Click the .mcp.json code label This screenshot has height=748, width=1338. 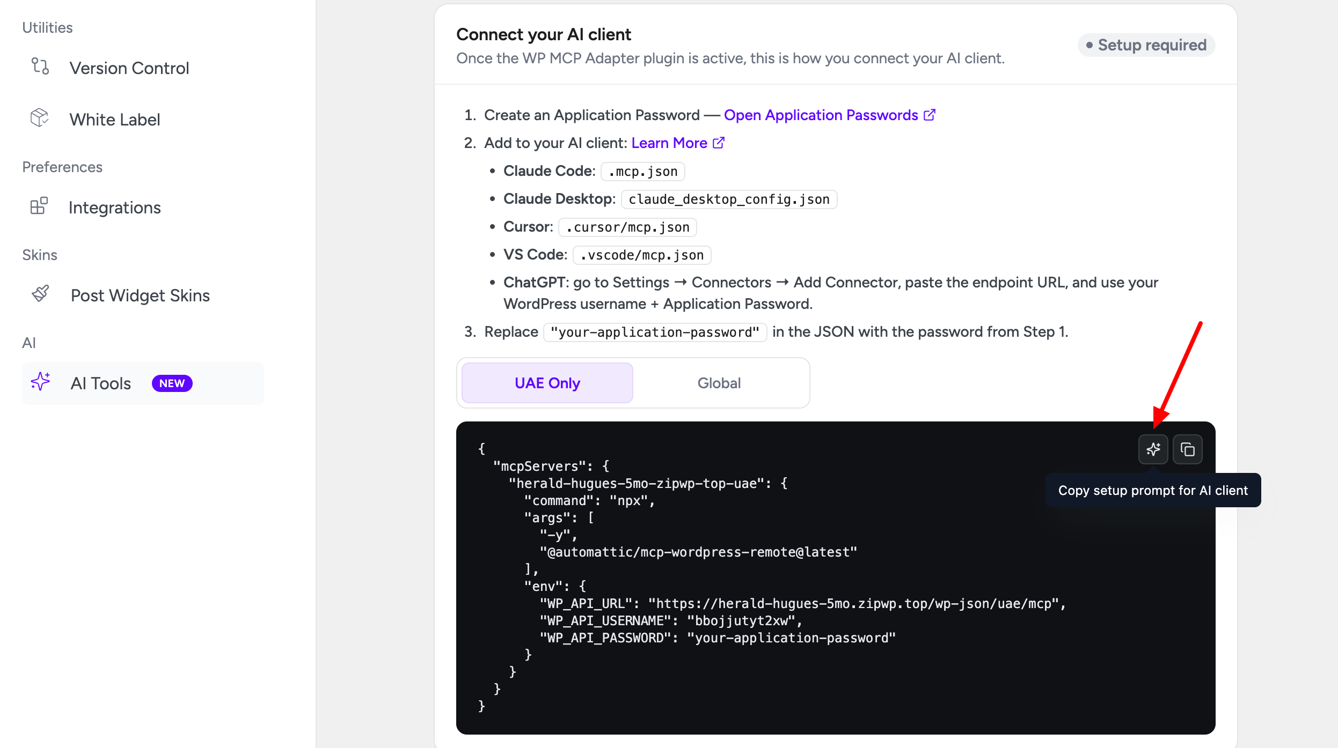tap(643, 172)
